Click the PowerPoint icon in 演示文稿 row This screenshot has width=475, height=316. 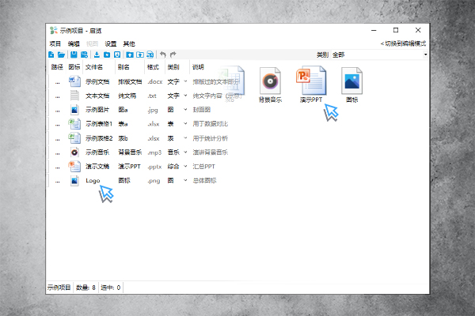tap(74, 167)
